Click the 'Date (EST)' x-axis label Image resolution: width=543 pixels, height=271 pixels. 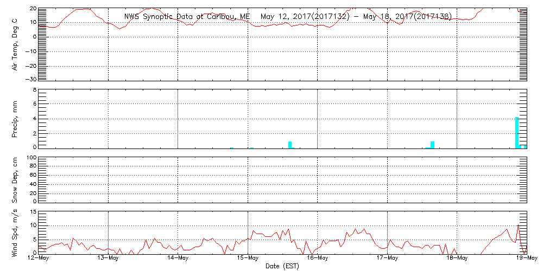[x=282, y=266]
